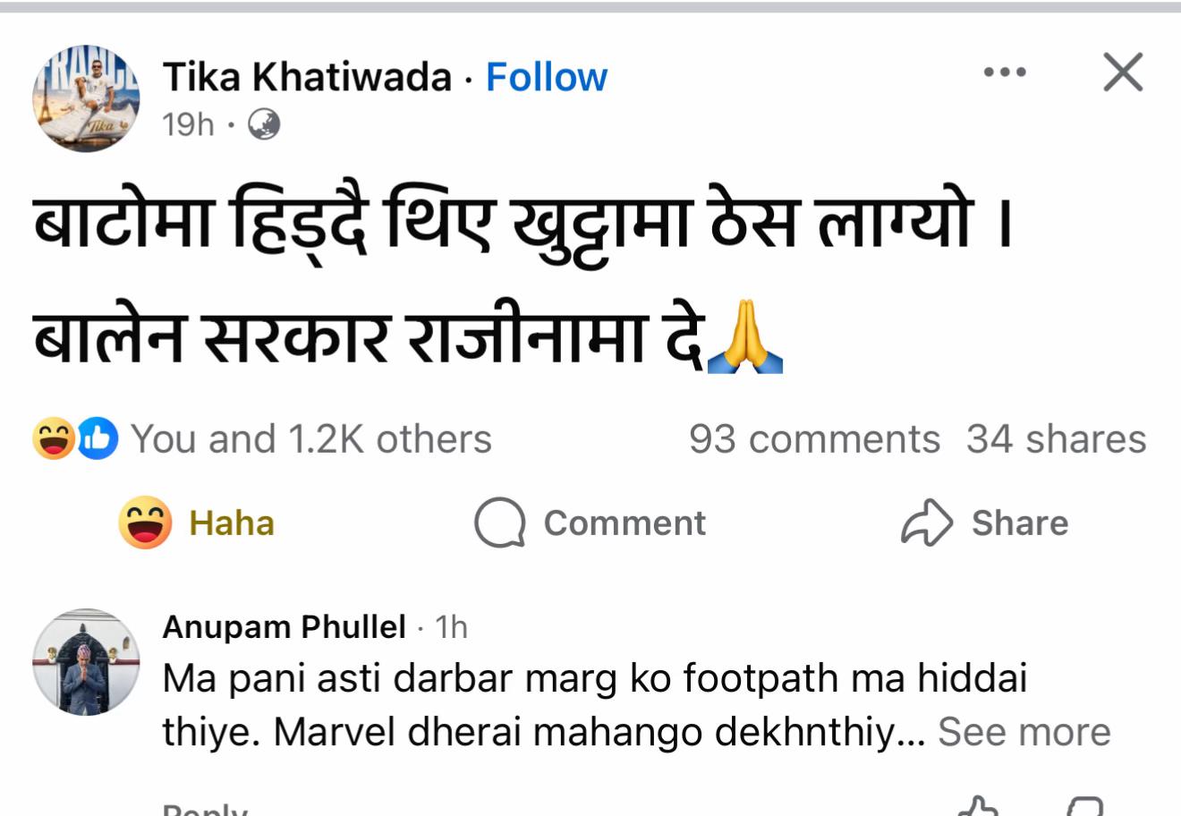The width and height of the screenshot is (1181, 816).
Task: Show who reacted: You and 1.2K others
Action: pos(311,439)
